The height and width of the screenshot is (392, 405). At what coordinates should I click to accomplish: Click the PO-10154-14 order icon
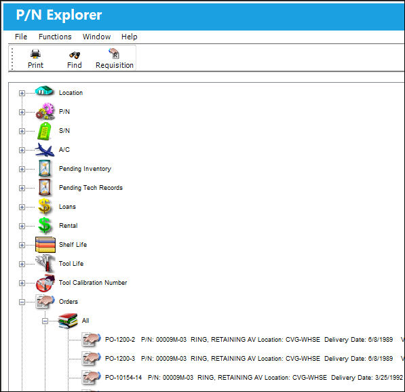click(91, 378)
